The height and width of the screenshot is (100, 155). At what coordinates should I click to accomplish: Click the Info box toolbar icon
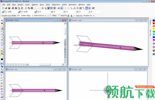point(90,8)
